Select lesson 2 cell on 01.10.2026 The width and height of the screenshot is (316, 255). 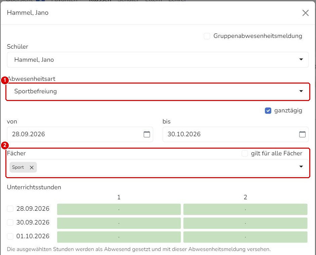tap(245, 237)
